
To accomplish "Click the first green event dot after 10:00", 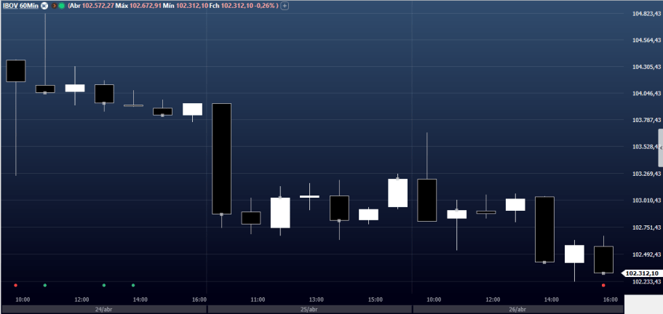I will tap(45, 285).
